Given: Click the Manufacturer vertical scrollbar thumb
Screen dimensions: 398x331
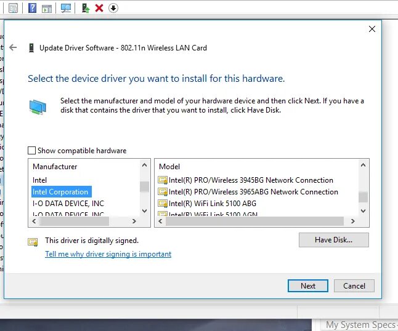Looking at the screenshot, I should 144,186.
